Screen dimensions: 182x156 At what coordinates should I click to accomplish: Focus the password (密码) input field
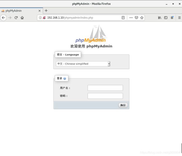coord(105,96)
